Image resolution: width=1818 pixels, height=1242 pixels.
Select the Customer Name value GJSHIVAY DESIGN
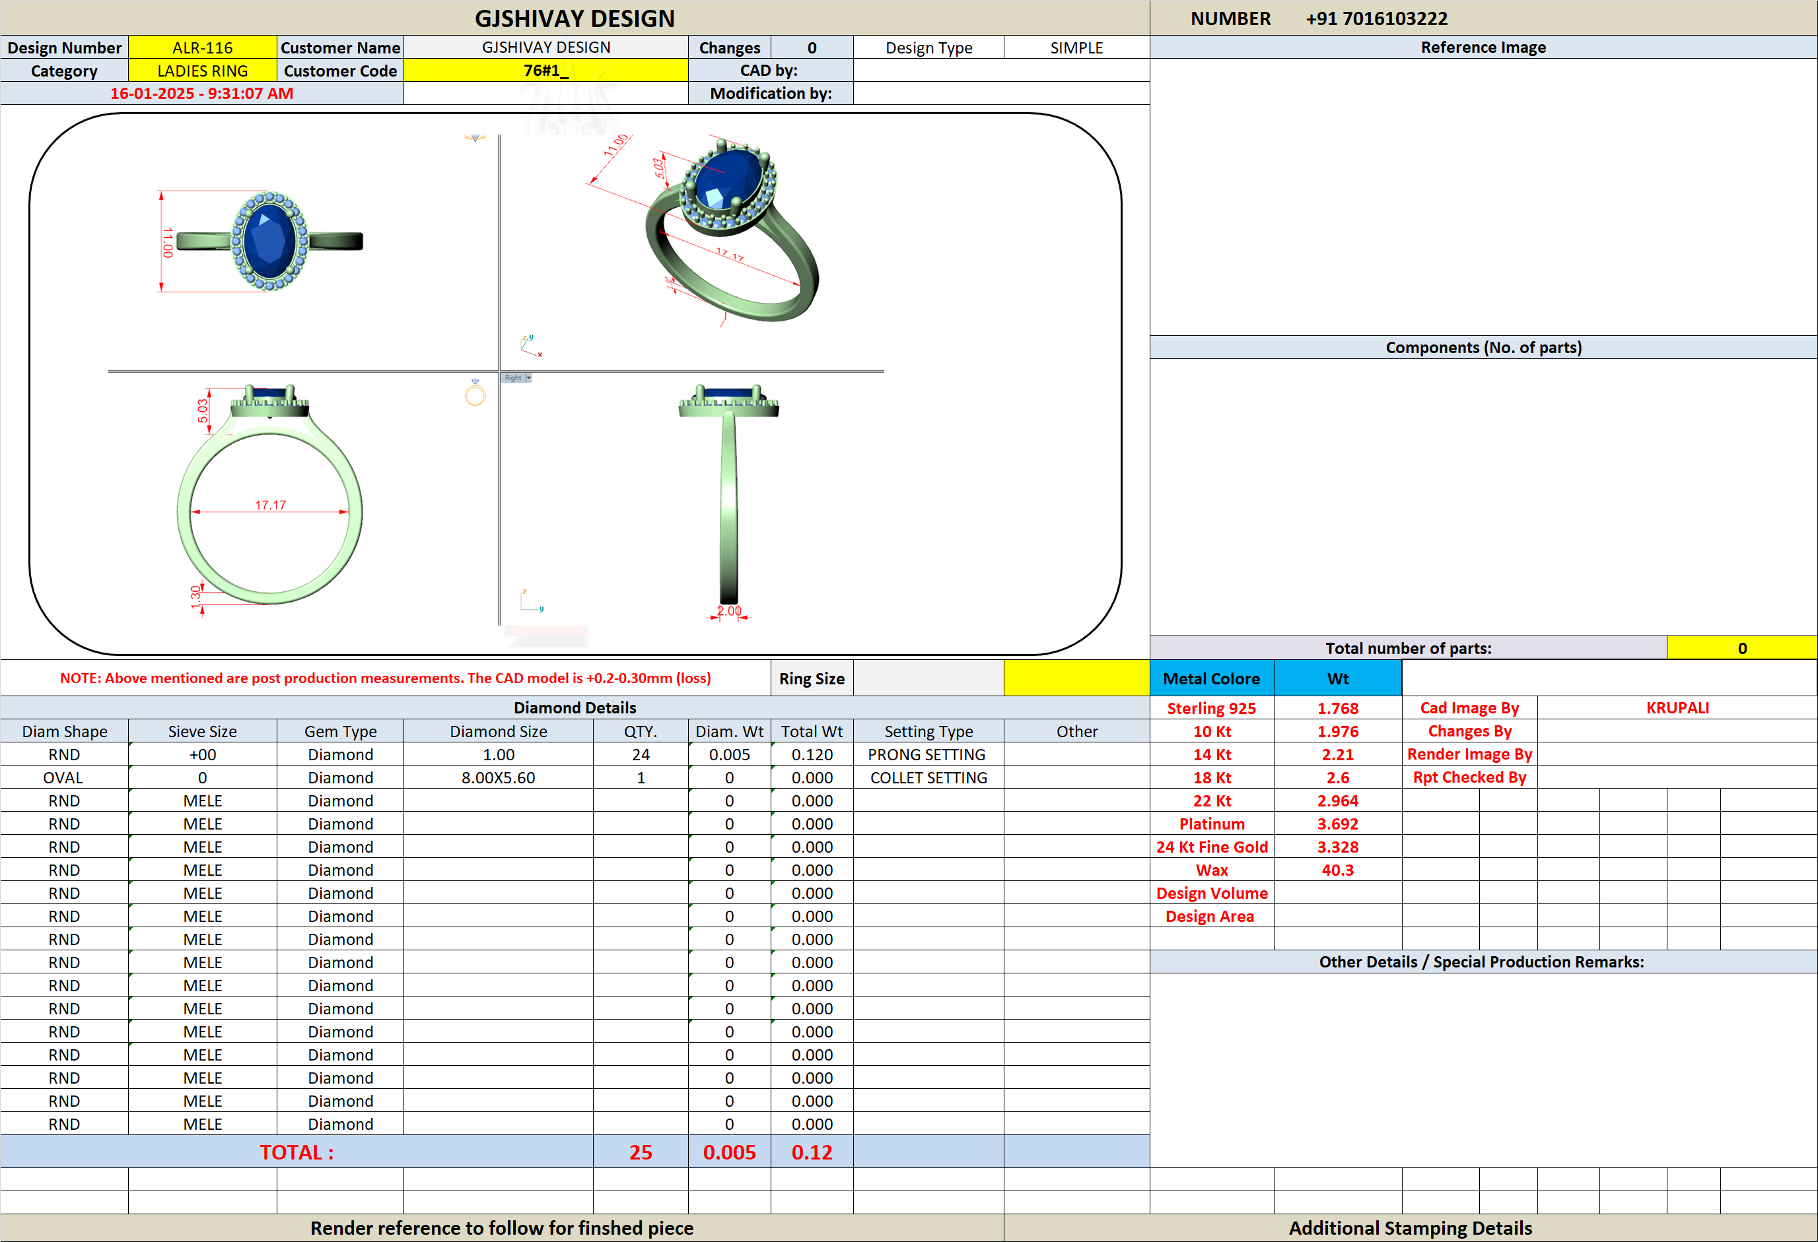point(546,48)
